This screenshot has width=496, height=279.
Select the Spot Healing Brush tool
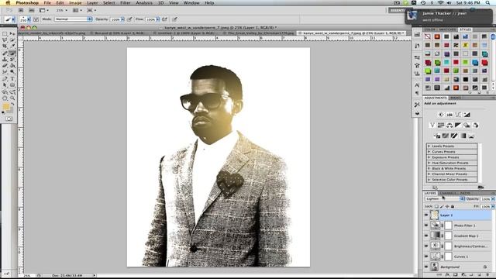tap(5, 53)
